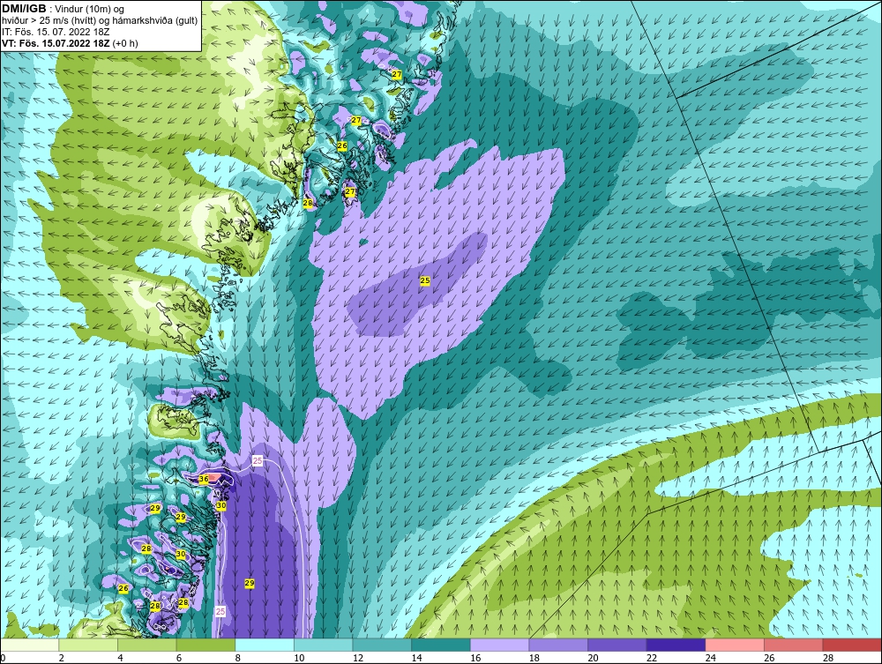
Task: Click the white '25' contour label at the bottom edge
Action: click(220, 611)
